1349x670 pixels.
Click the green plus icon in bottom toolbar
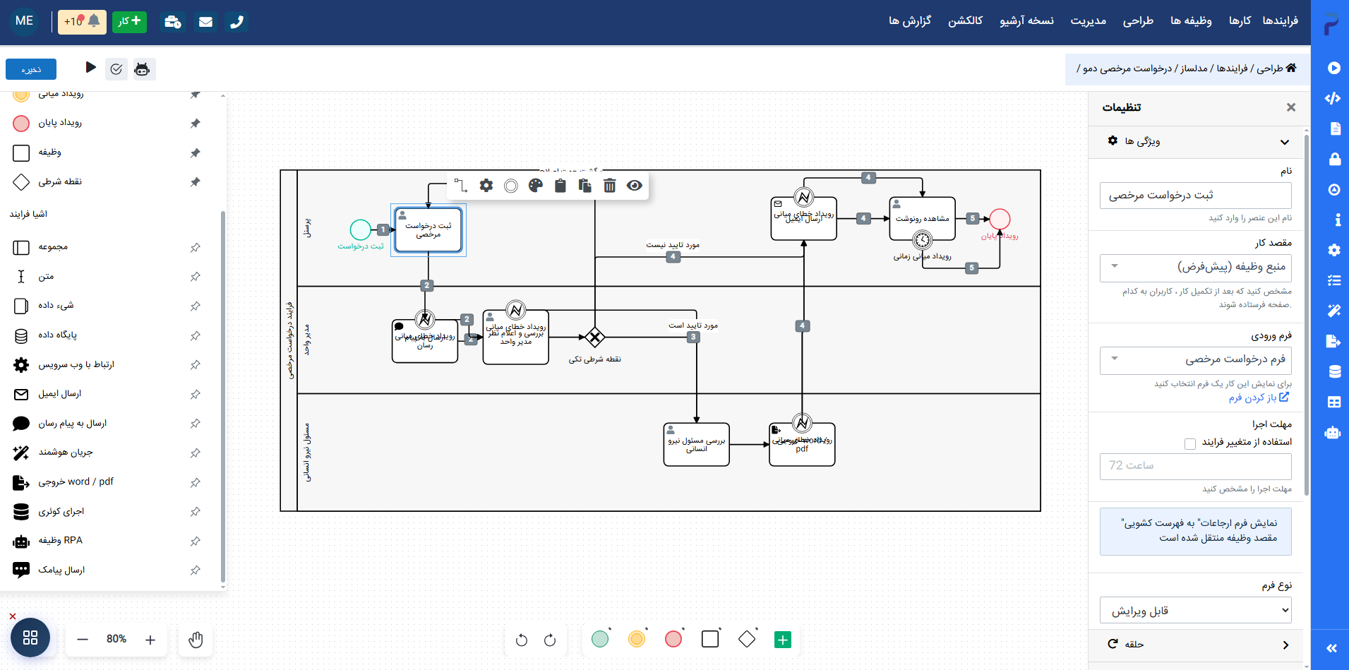pyautogui.click(x=782, y=640)
